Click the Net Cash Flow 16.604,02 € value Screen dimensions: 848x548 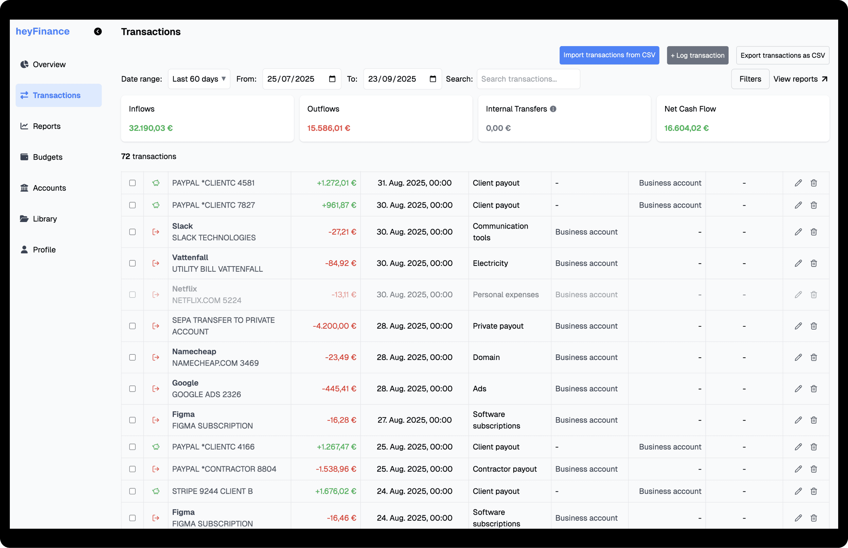(x=686, y=128)
